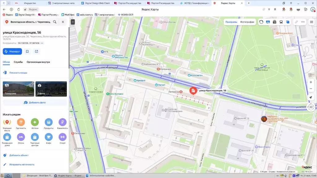
Task: Toggle street panoramas layer icon
Action: (x=268, y=22)
